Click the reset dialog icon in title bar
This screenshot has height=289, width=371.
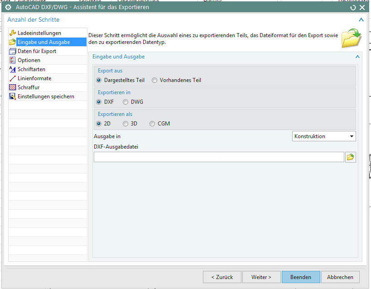353,8
